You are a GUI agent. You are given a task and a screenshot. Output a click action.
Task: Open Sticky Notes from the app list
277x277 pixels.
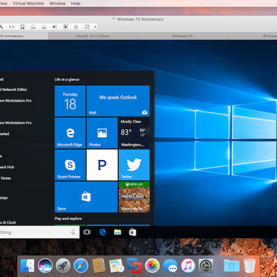pos(6,178)
